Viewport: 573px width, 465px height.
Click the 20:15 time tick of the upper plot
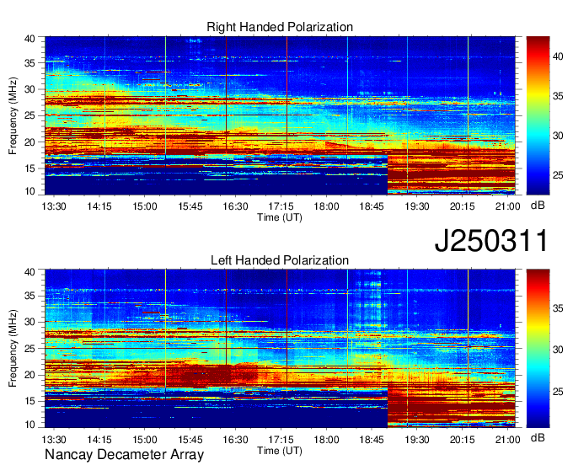click(463, 206)
